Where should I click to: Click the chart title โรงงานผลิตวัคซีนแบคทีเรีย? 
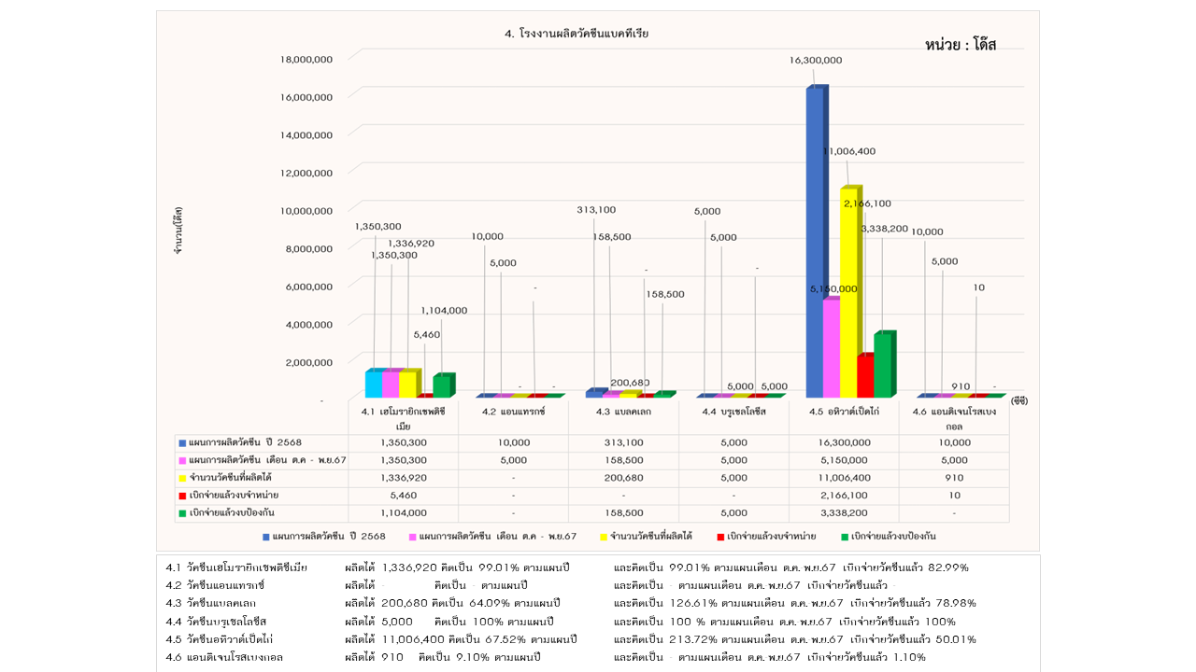coord(577,34)
